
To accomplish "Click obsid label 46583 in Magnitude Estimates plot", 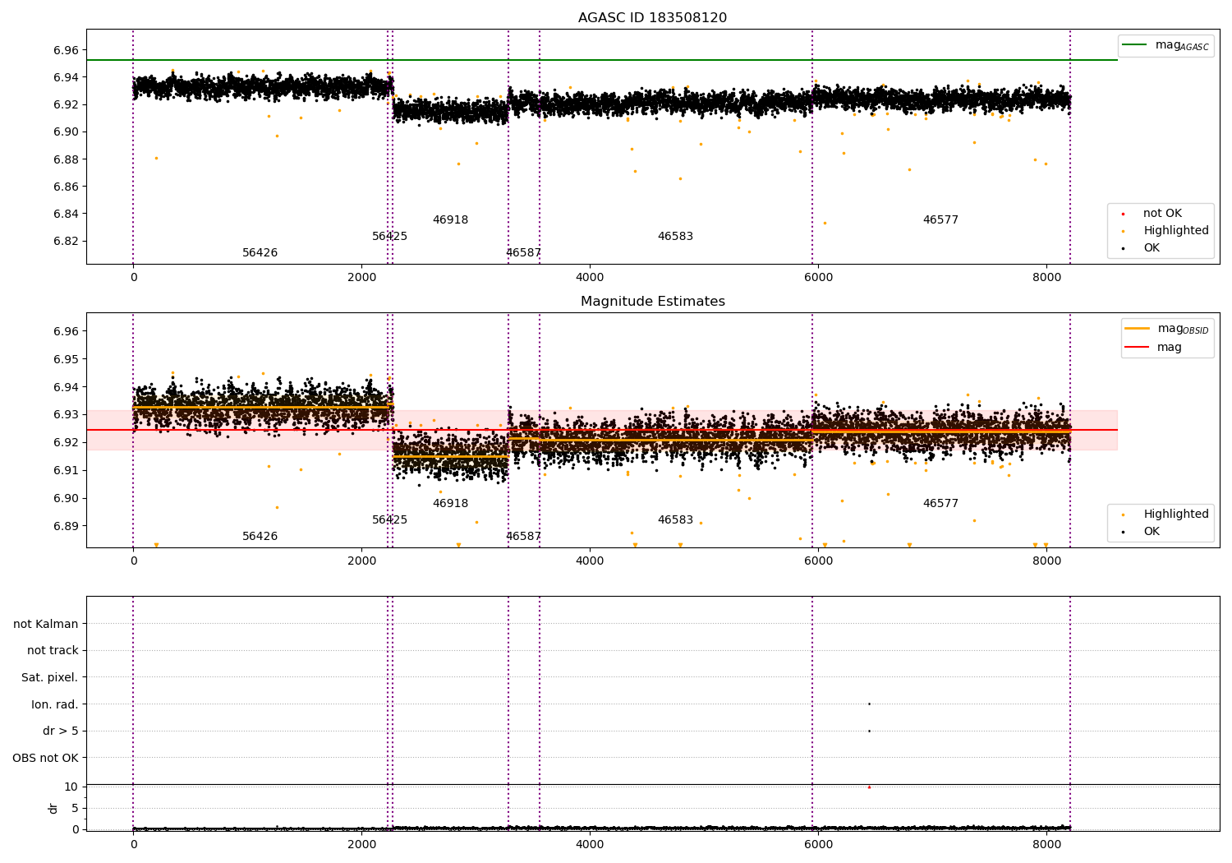I will (675, 520).
